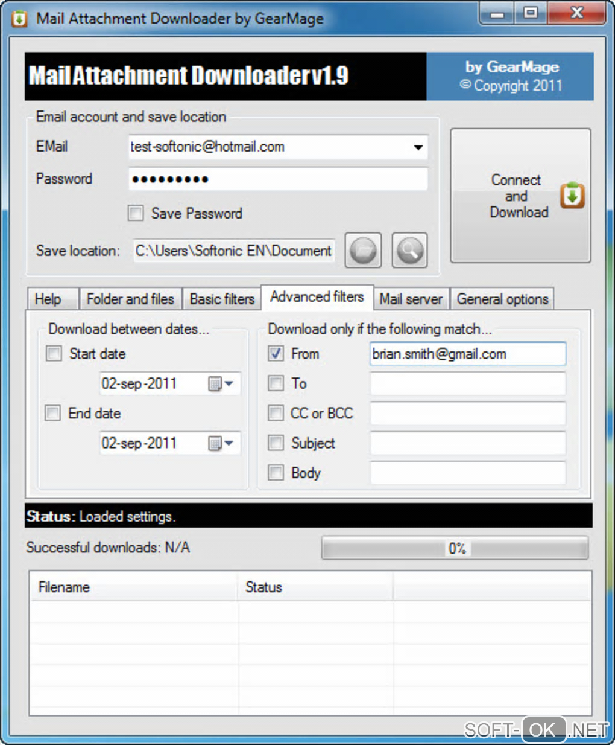Click 'Successful downloads: N/A' text
Image resolution: width=615 pixels, height=745 pixels.
[x=108, y=548]
